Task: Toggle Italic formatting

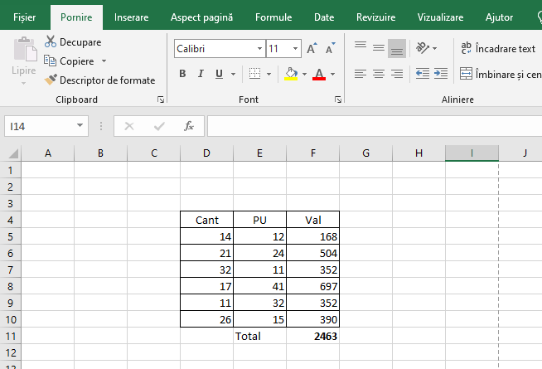Action: click(x=201, y=74)
